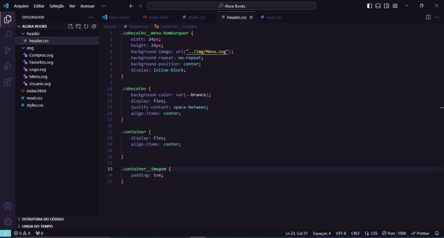Open the Arquivo menu

pos(21,6)
